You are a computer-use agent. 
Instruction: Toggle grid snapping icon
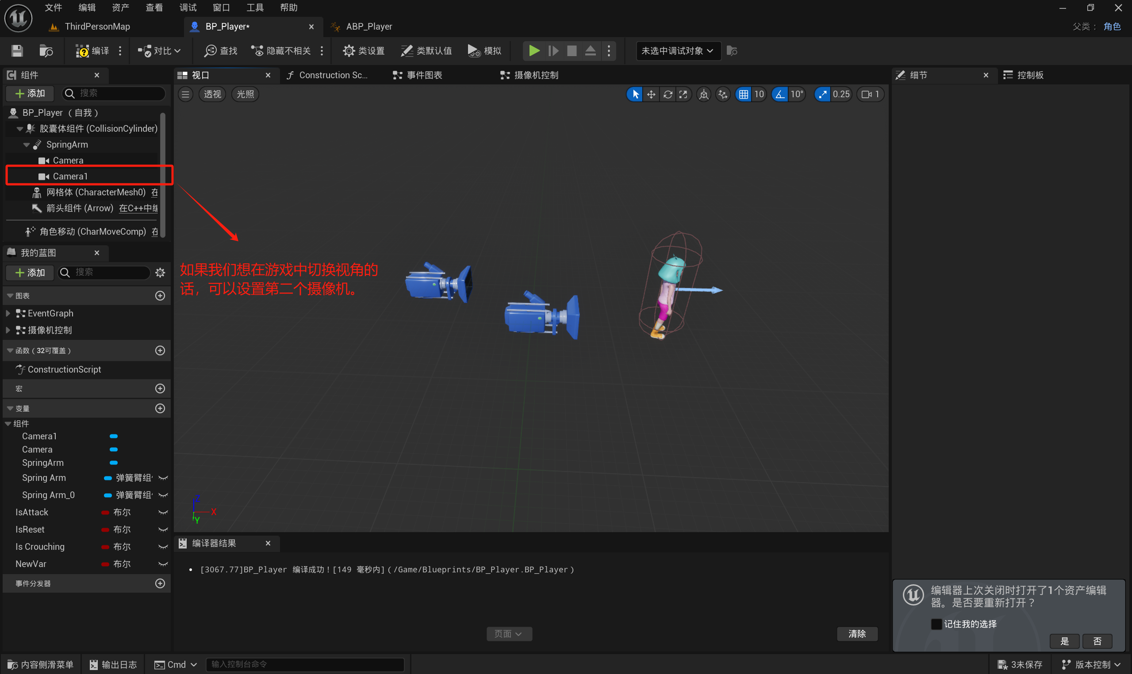(744, 94)
